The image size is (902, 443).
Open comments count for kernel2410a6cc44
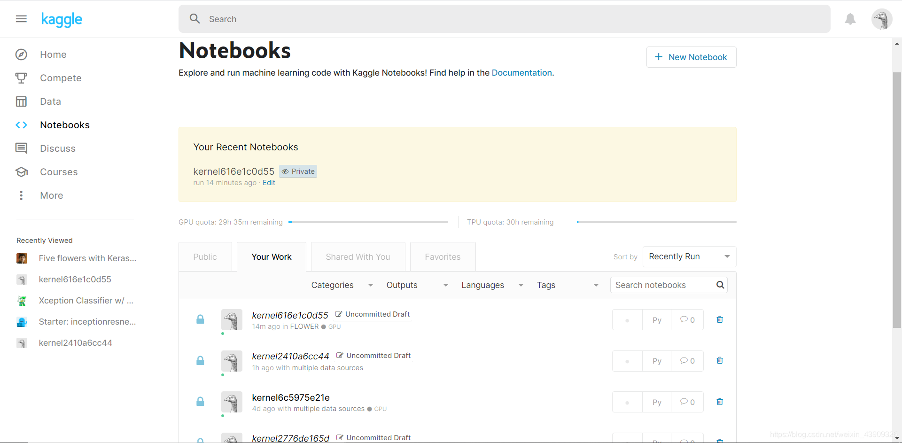(687, 361)
